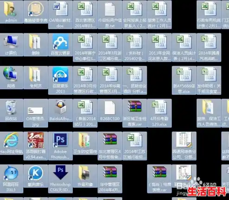
Task: Select the B268C100 blank file
Action: 110,110
